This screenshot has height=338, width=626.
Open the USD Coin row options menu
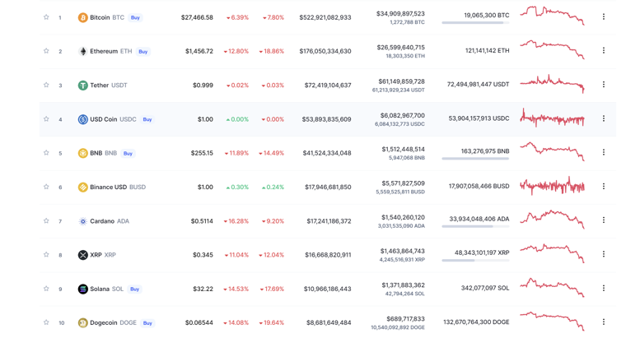click(604, 118)
